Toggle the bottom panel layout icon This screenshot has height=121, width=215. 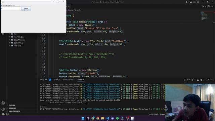coord(191,2)
